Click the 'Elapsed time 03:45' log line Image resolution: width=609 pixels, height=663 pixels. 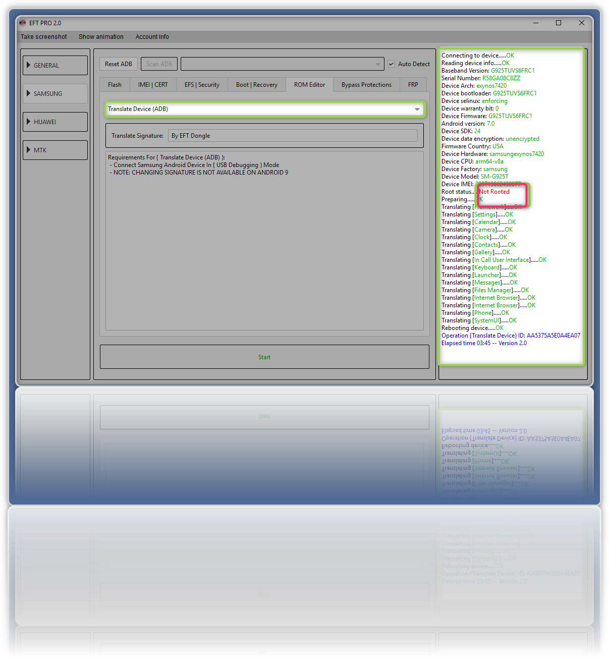click(x=484, y=343)
